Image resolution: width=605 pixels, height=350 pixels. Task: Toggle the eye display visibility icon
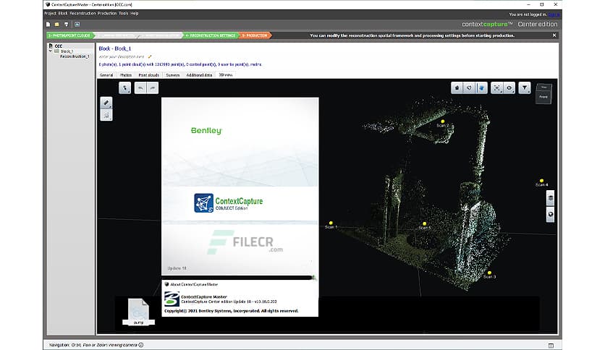[509, 88]
